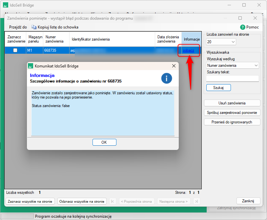267x220 pixels.
Task: Click 'Usuń zamówienia' button
Action: 232,103
